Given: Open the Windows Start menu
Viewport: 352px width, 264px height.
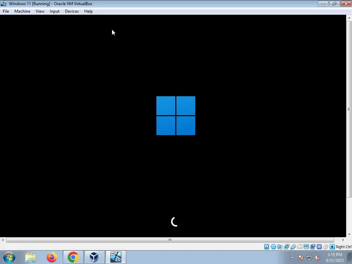Looking at the screenshot, I should (x=9, y=257).
